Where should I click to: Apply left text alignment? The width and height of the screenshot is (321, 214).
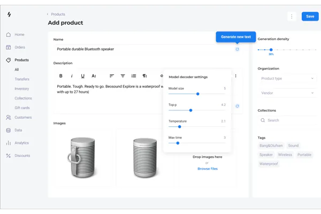click(x=112, y=76)
